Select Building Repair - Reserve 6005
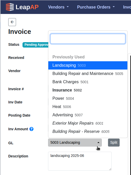This screenshot has width=131, height=175. pos(88,131)
